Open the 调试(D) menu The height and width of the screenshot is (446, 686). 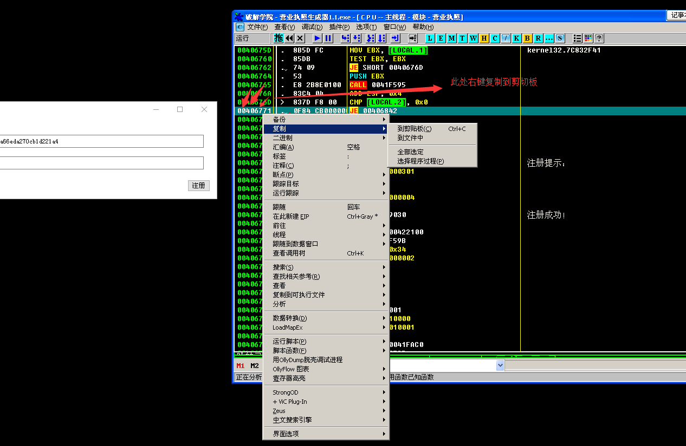point(312,27)
